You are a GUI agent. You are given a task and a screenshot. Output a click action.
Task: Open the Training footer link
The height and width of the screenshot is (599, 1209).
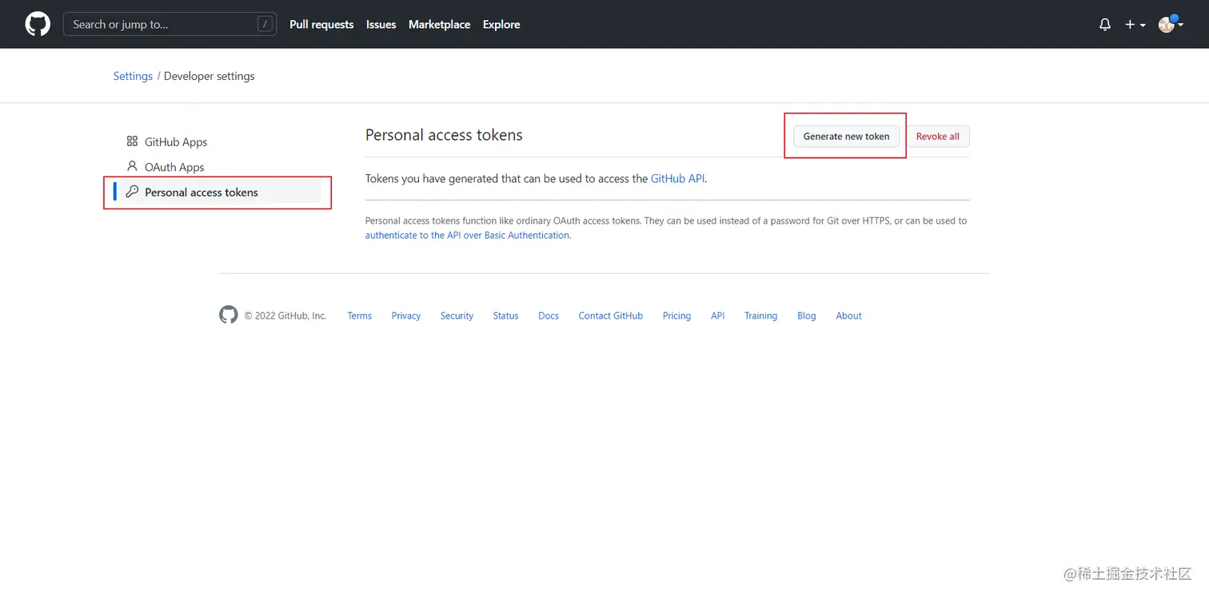[760, 315]
